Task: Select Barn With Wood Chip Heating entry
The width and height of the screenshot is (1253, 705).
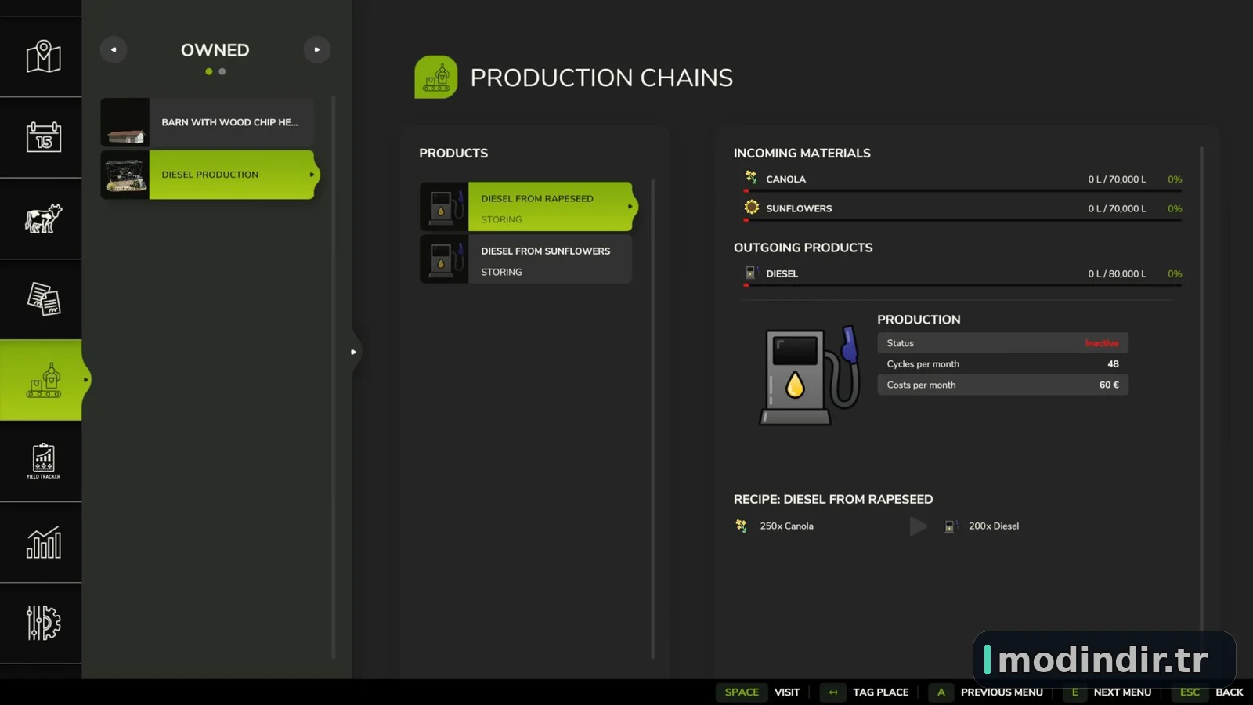Action: [208, 122]
